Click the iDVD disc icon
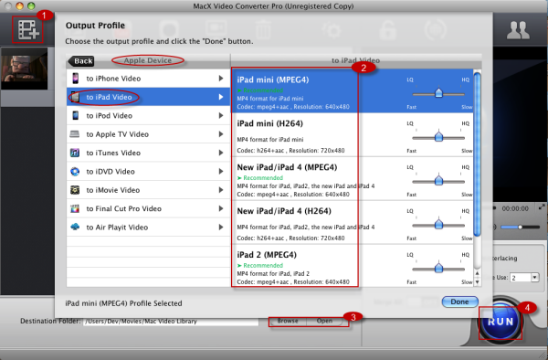 pyautogui.click(x=75, y=171)
